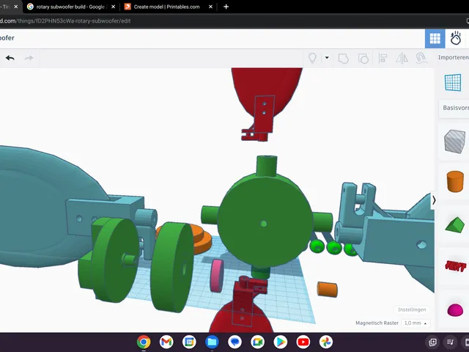
Task: Open the Sim Lab hand icon
Action: [x=456, y=38]
